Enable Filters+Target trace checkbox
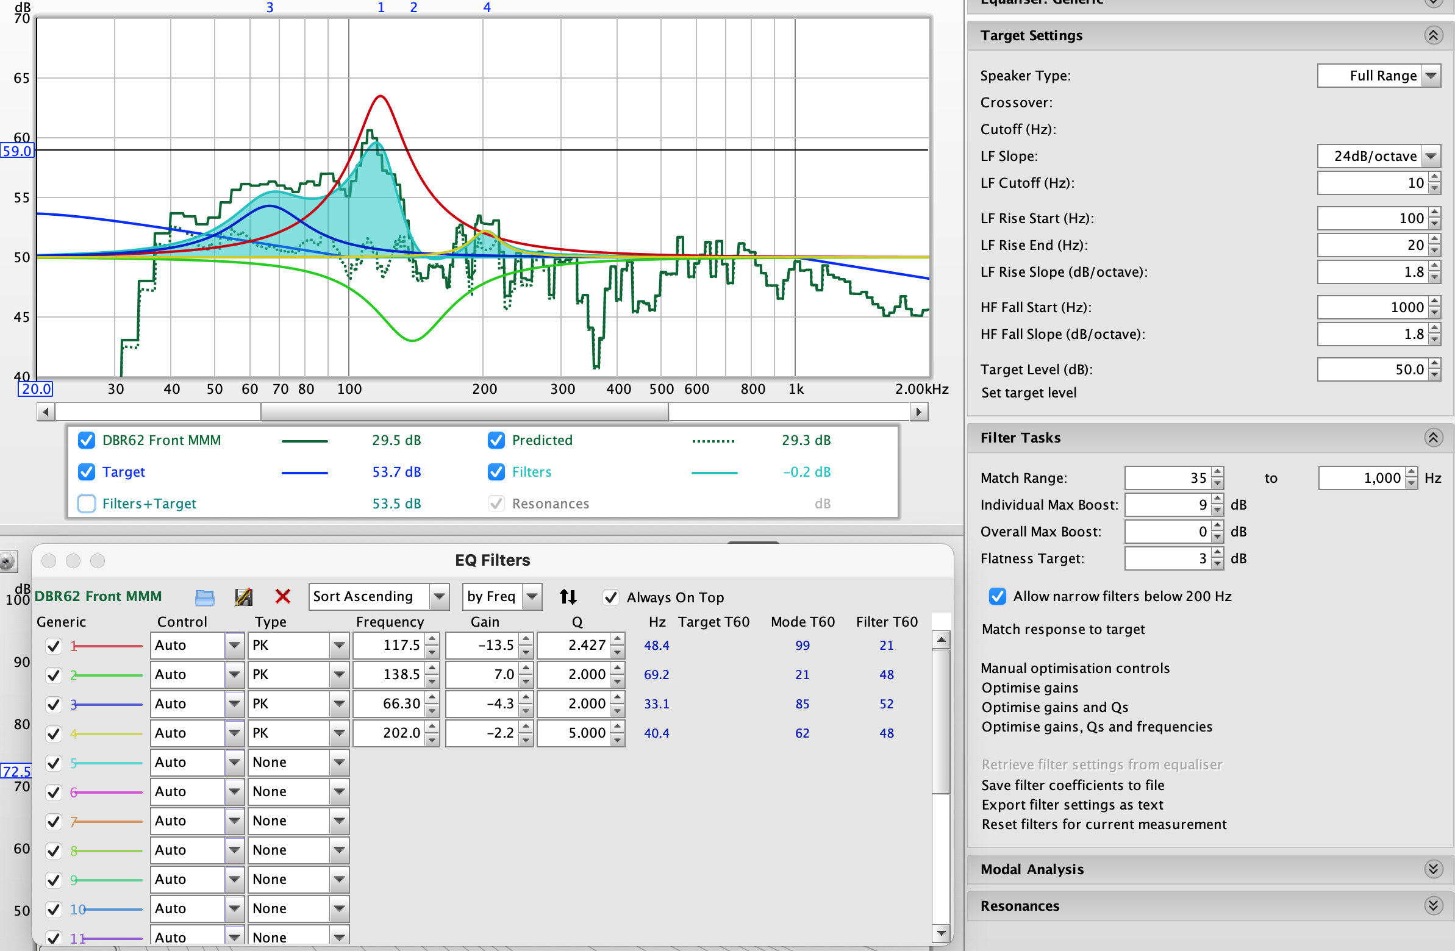 (87, 504)
